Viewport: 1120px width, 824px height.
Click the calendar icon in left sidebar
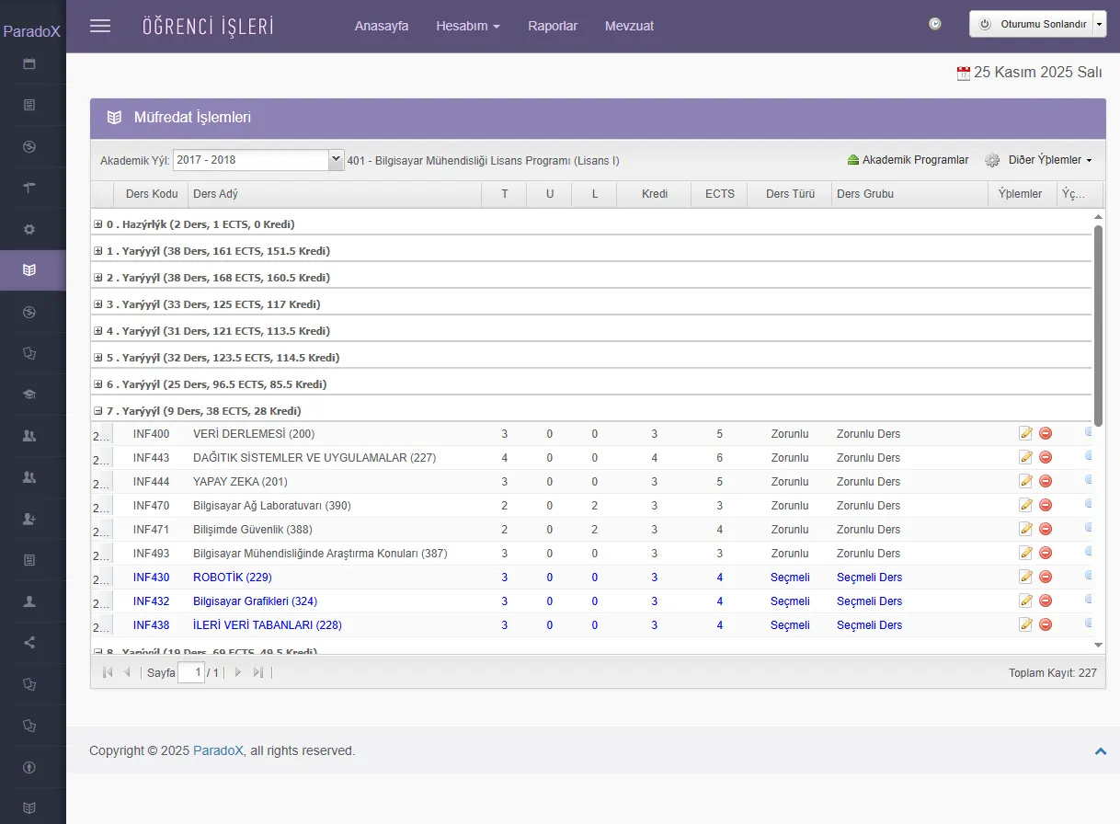click(29, 64)
